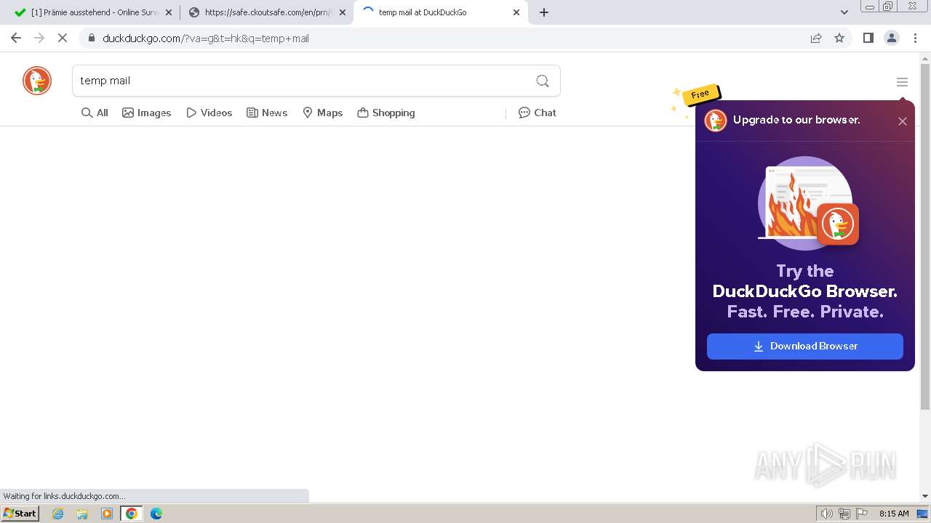Image resolution: width=931 pixels, height=523 pixels.
Task: Open media player from taskbar
Action: [107, 514]
